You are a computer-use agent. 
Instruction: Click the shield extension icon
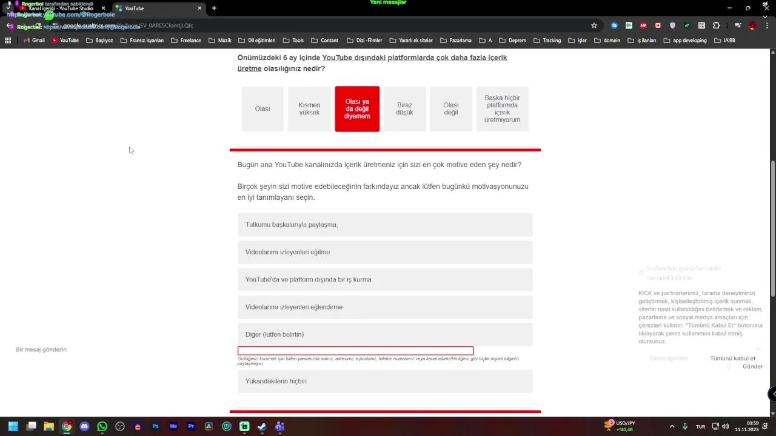(x=672, y=25)
